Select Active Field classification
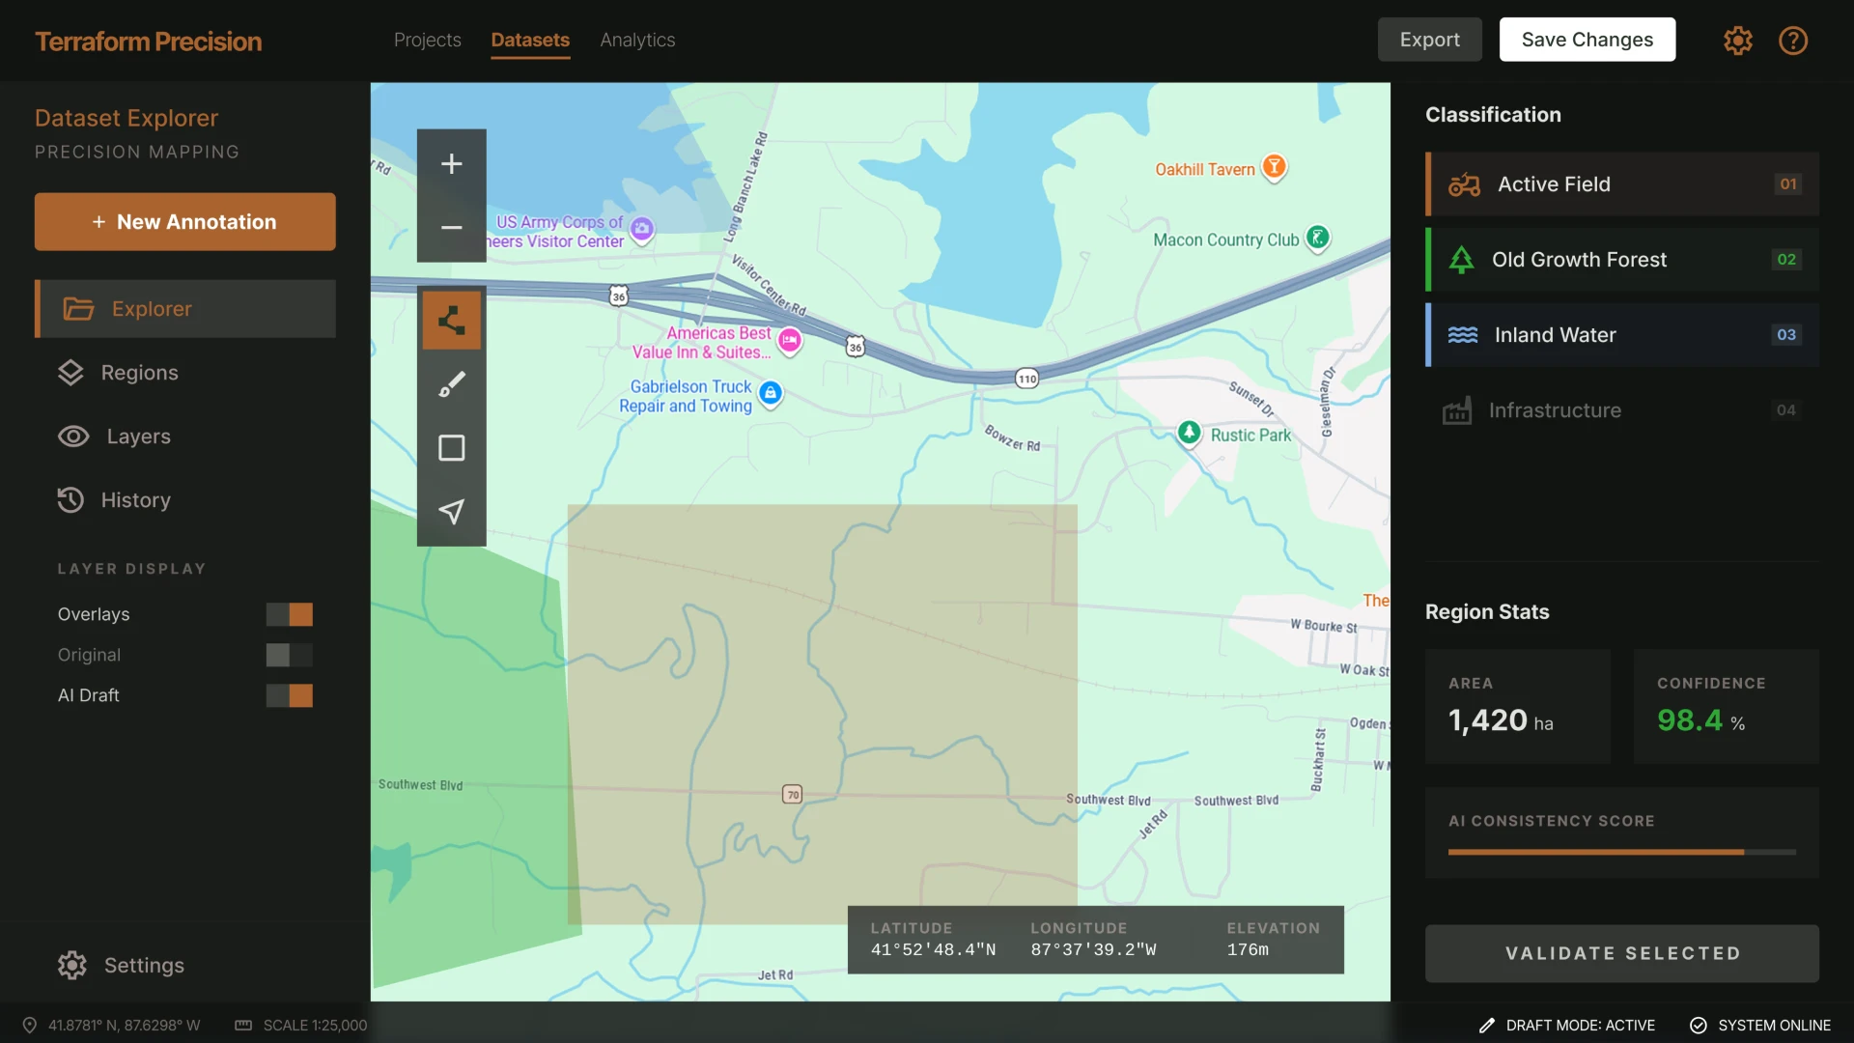The image size is (1854, 1043). click(1622, 184)
